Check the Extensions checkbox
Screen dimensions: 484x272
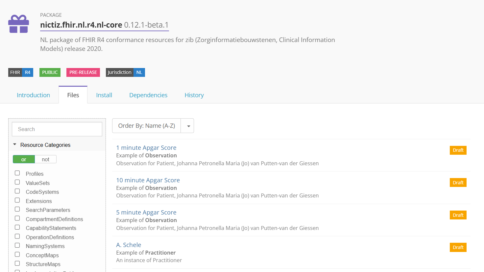17,200
